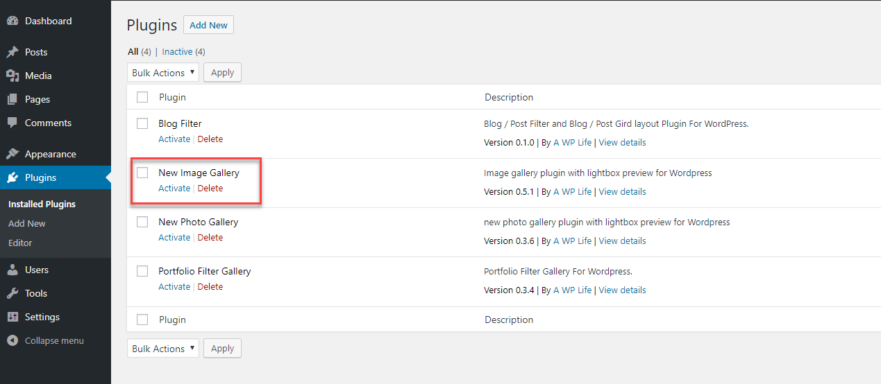Click the Appearance paintbrush icon
881x384 pixels.
coord(12,154)
